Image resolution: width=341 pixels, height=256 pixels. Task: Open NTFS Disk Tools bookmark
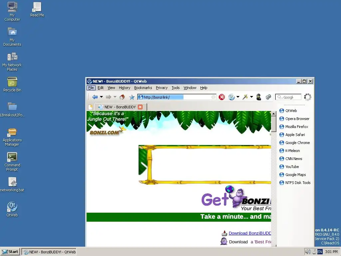click(295, 183)
